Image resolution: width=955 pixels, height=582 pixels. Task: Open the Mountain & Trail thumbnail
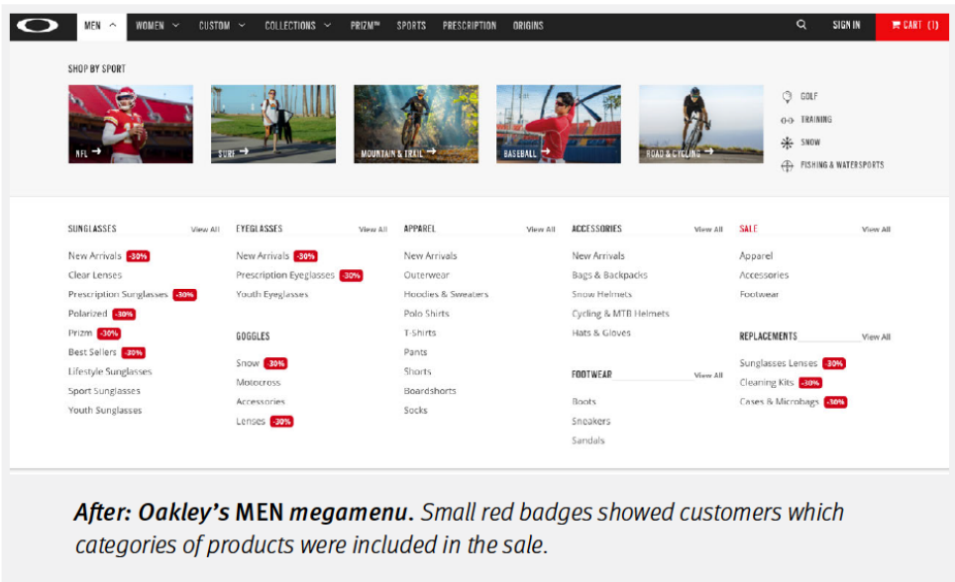click(415, 124)
